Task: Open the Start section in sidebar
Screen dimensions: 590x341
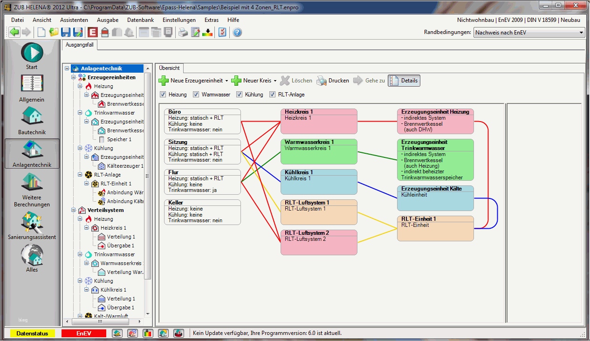Action: pyautogui.click(x=32, y=56)
